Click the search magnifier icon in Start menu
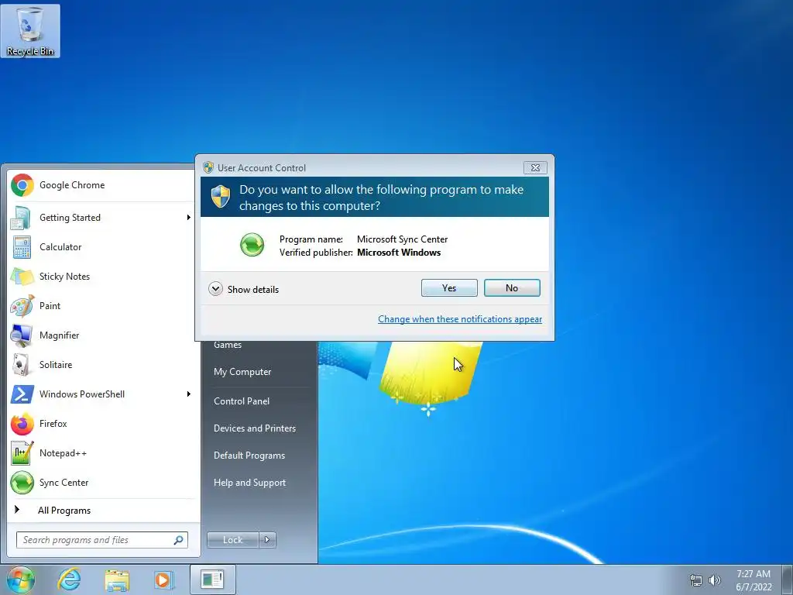This screenshot has width=793, height=595. coord(179,540)
